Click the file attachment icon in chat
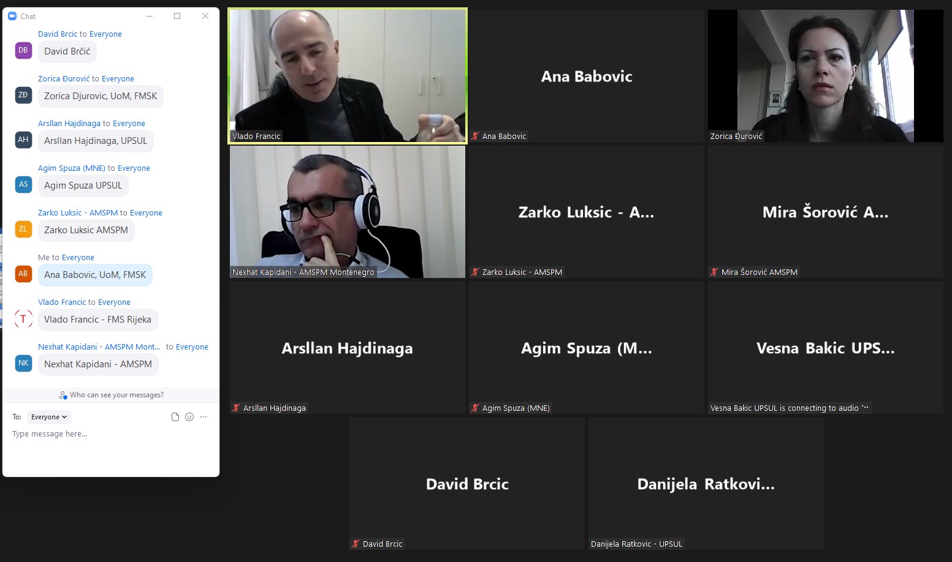The width and height of the screenshot is (952, 562). click(x=175, y=417)
